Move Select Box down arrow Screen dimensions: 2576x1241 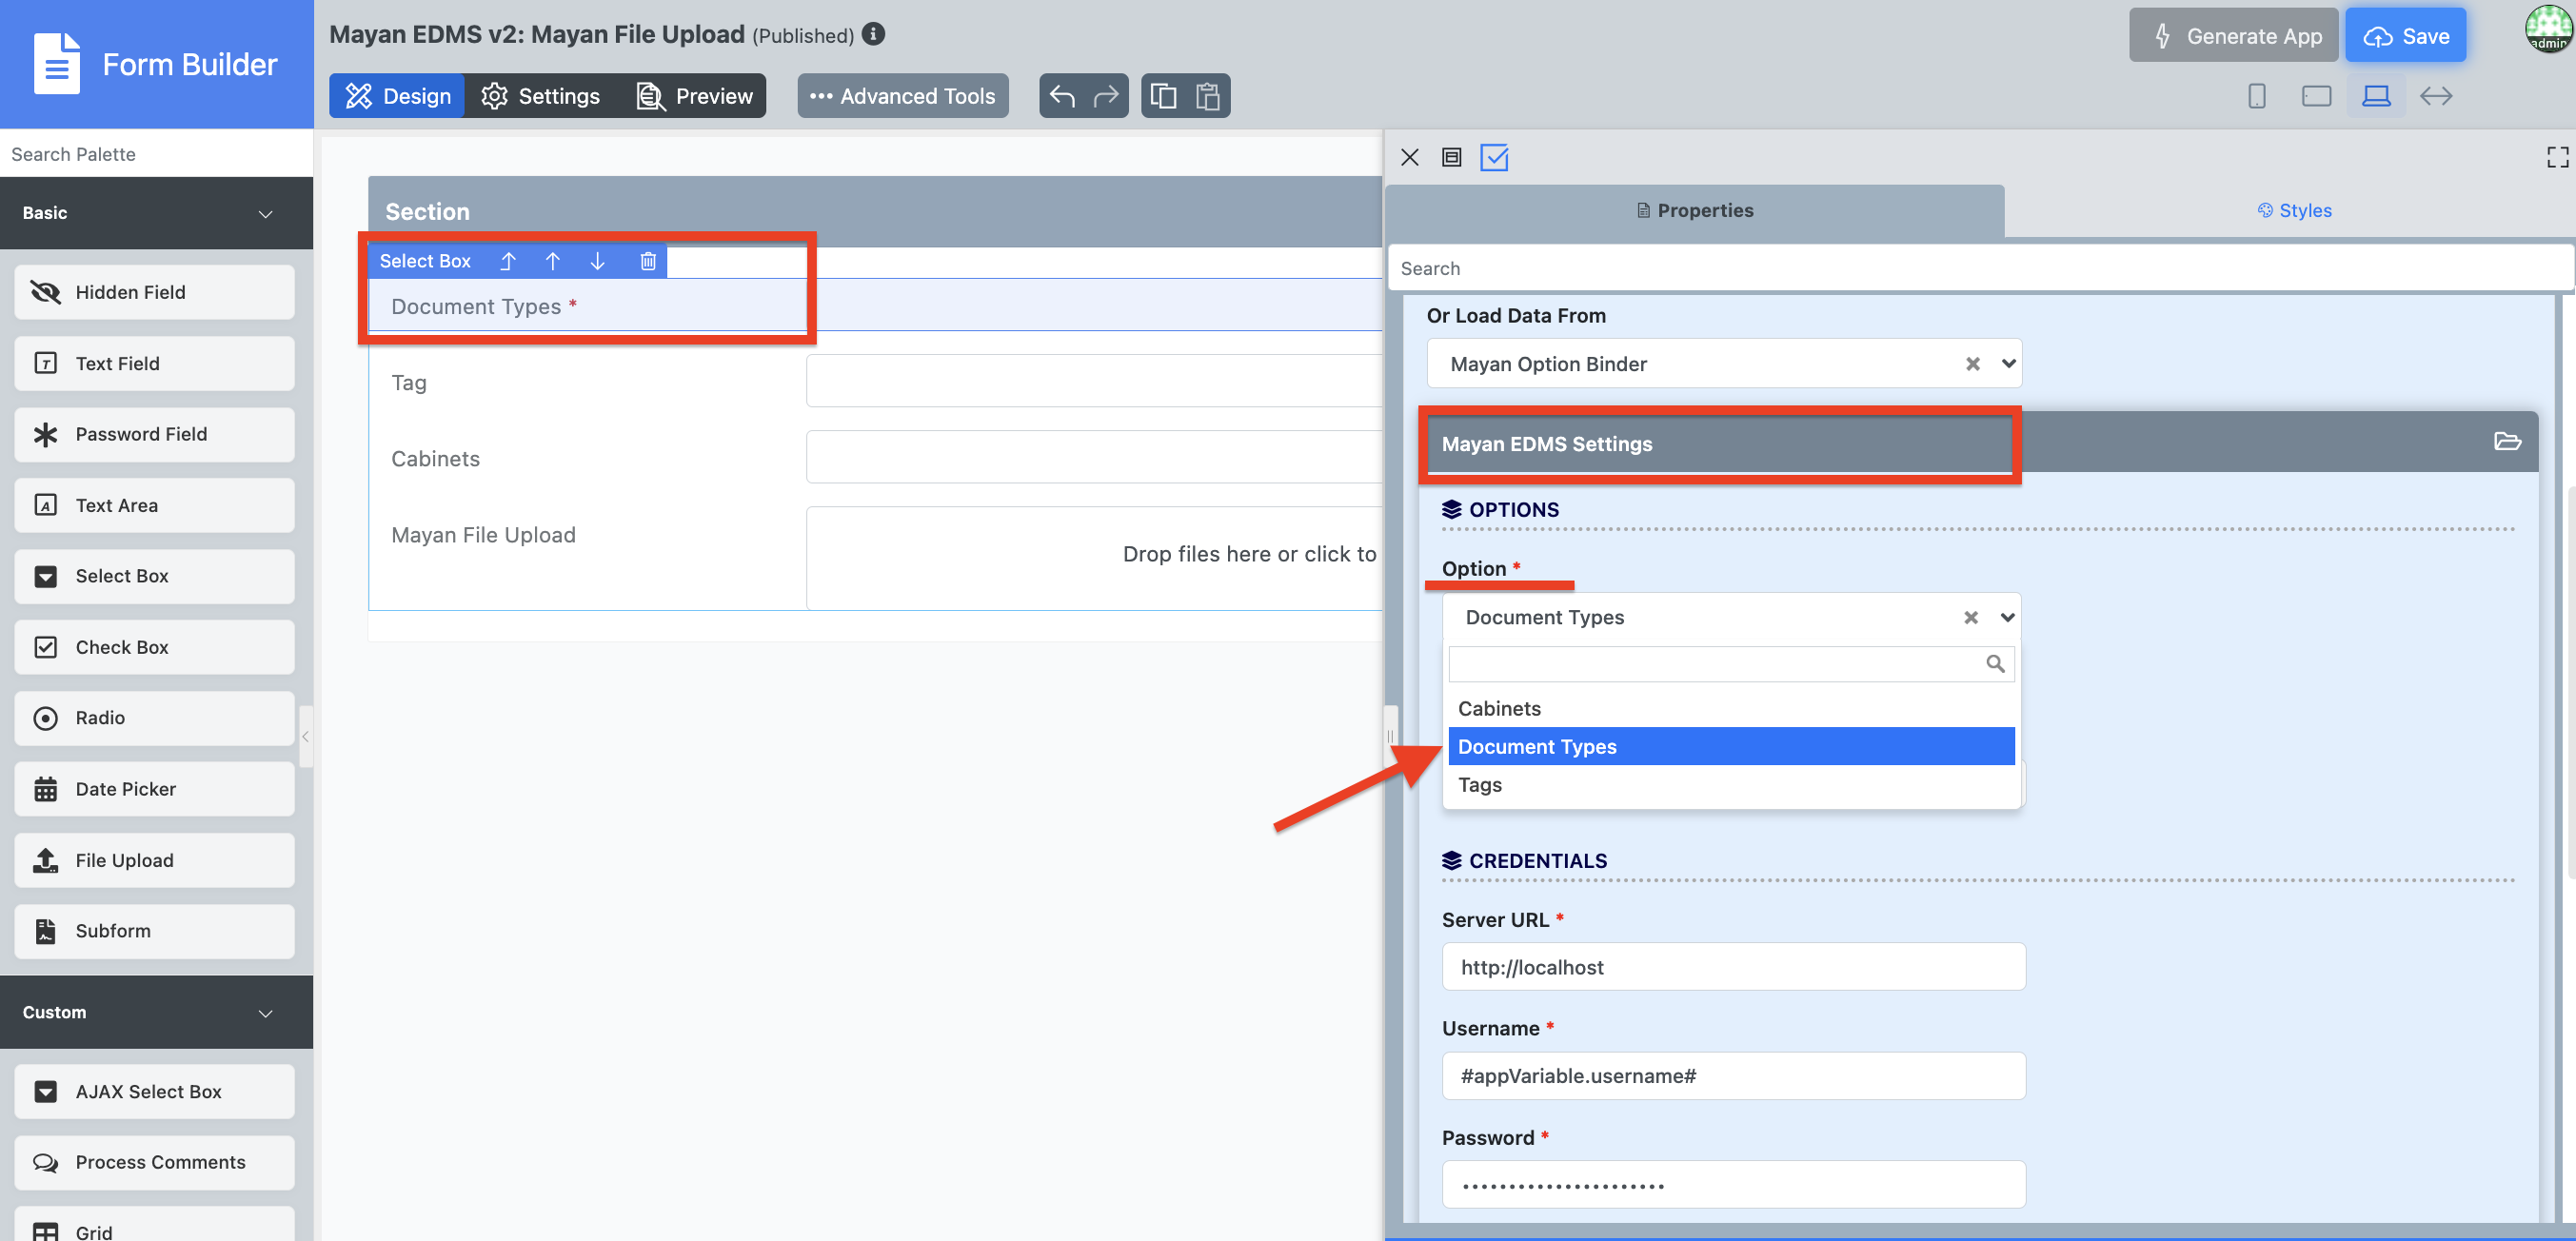pyautogui.click(x=598, y=261)
